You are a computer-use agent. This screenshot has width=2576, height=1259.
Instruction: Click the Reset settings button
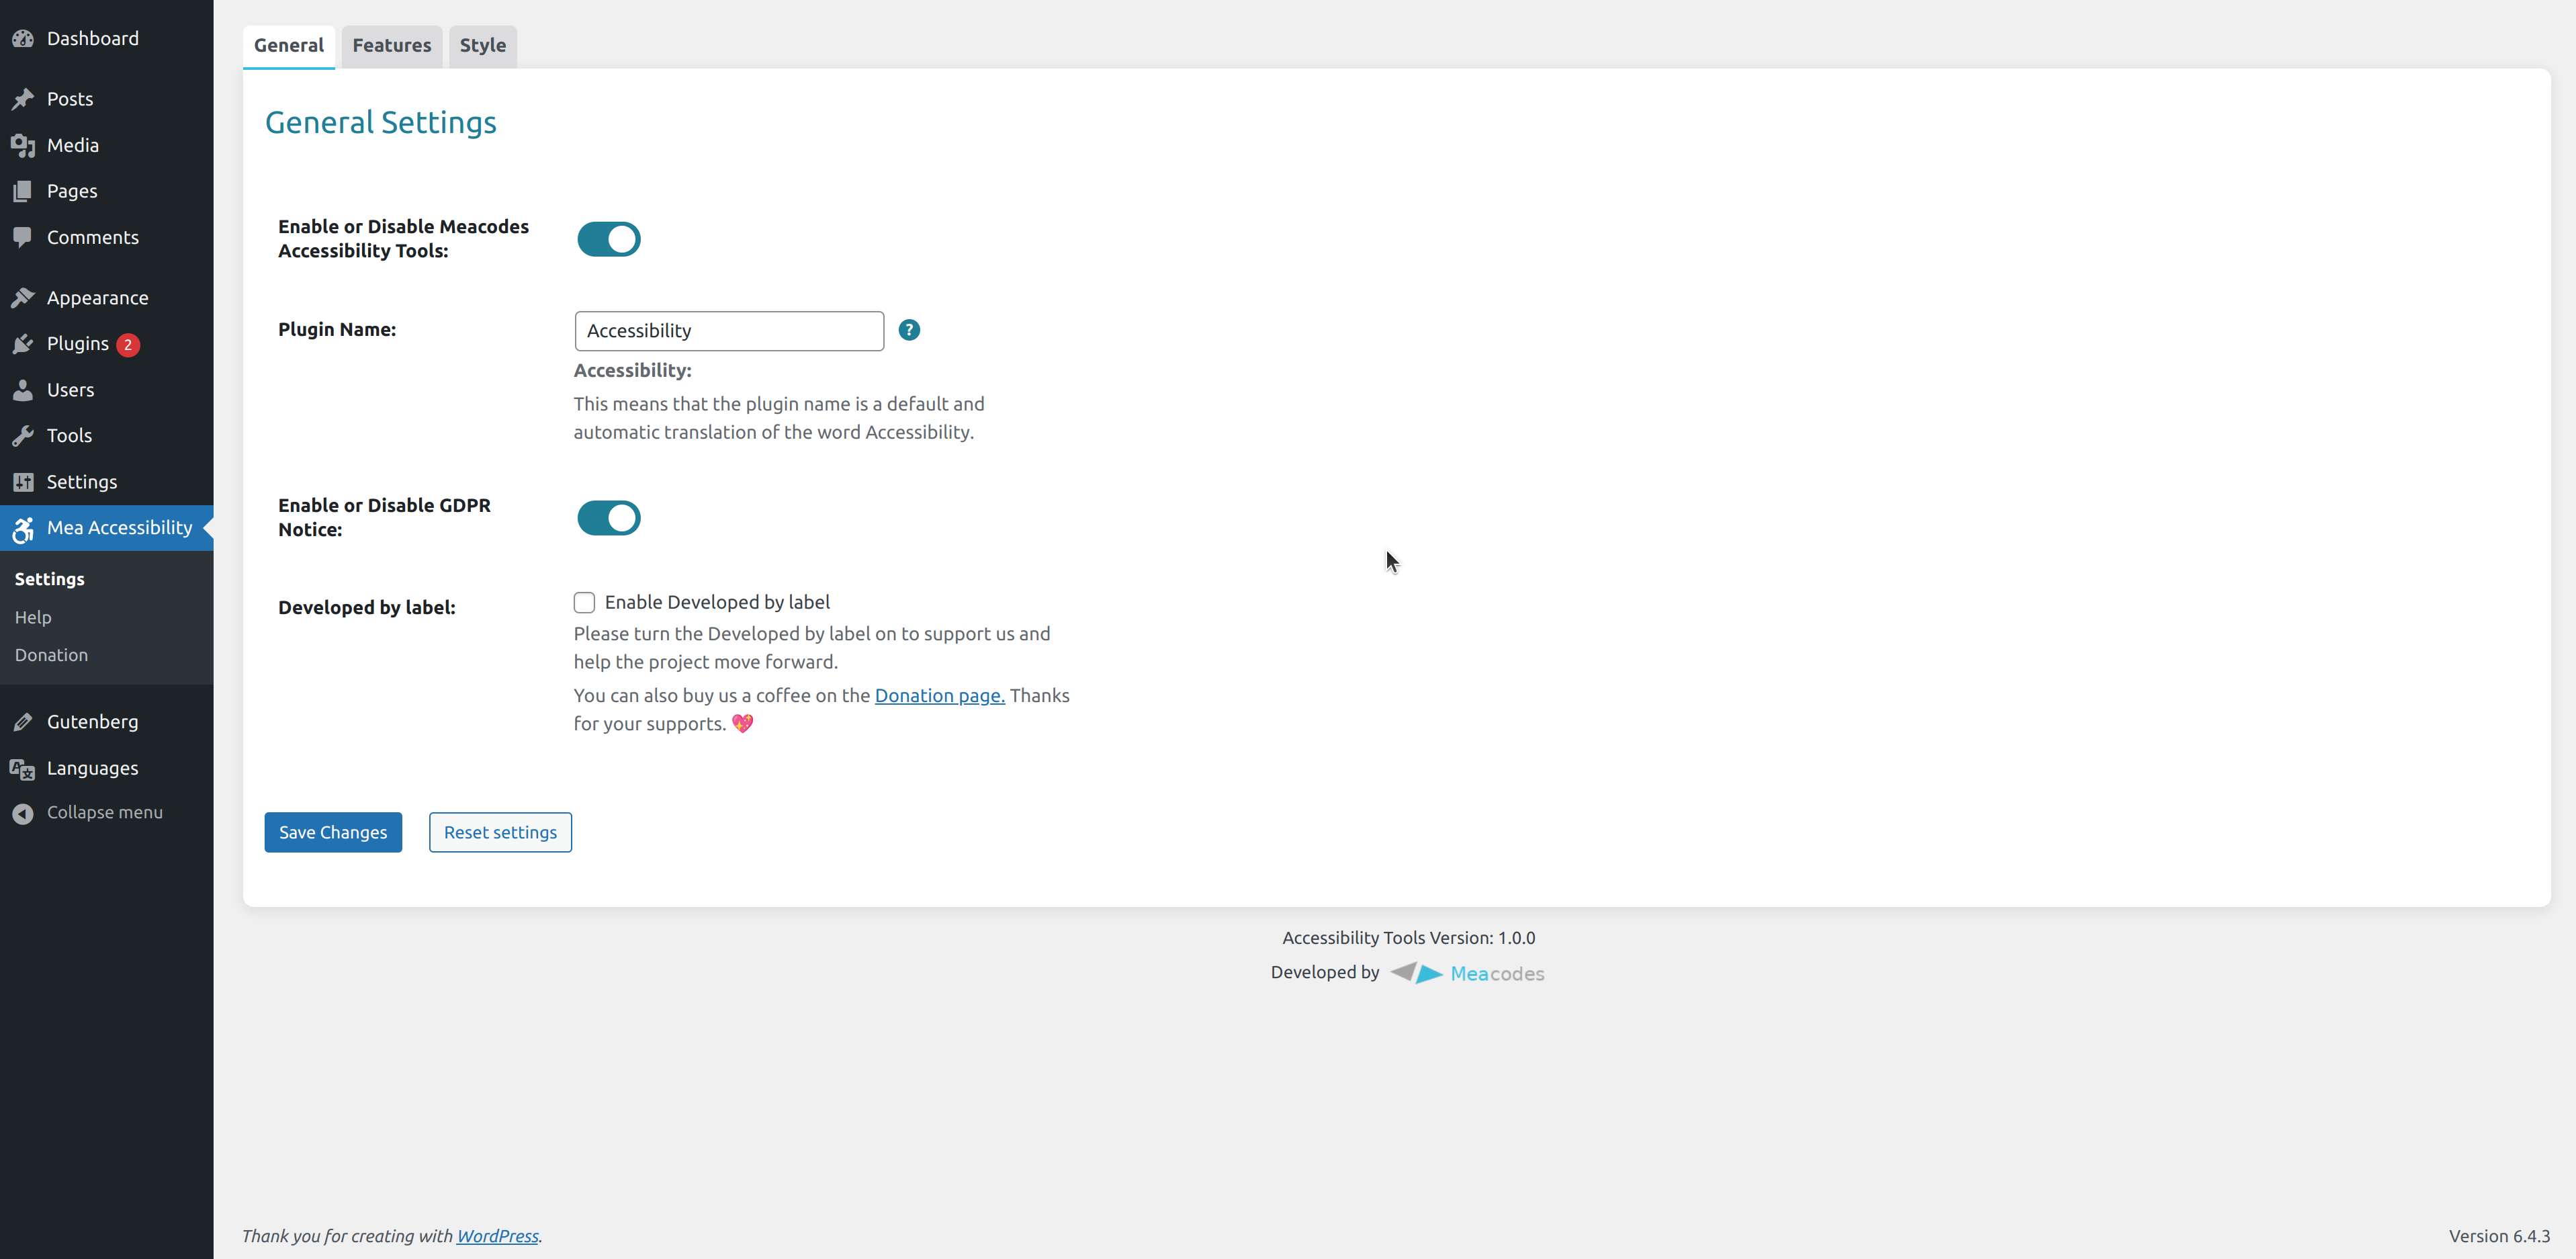500,832
